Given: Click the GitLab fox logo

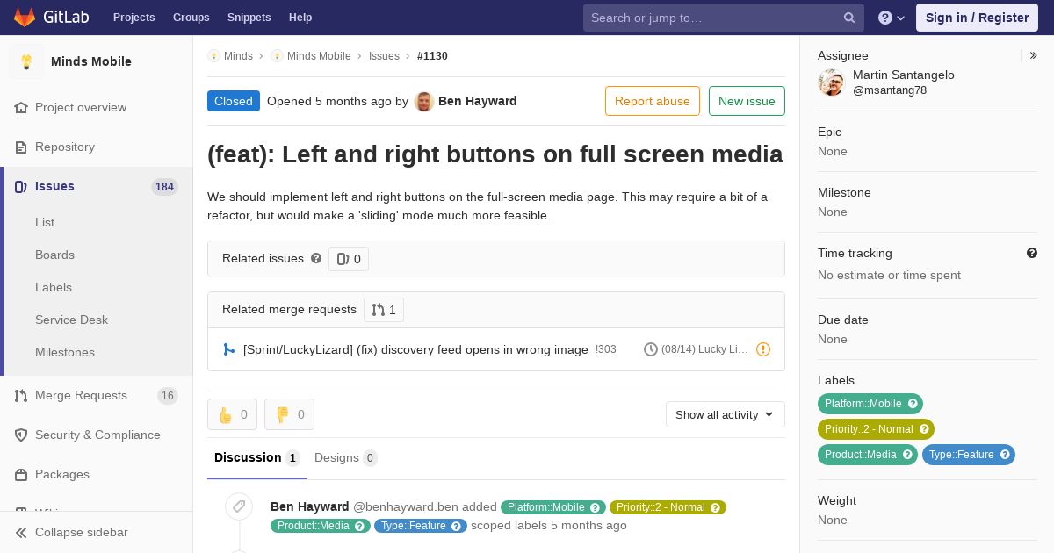Looking at the screenshot, I should (25, 17).
